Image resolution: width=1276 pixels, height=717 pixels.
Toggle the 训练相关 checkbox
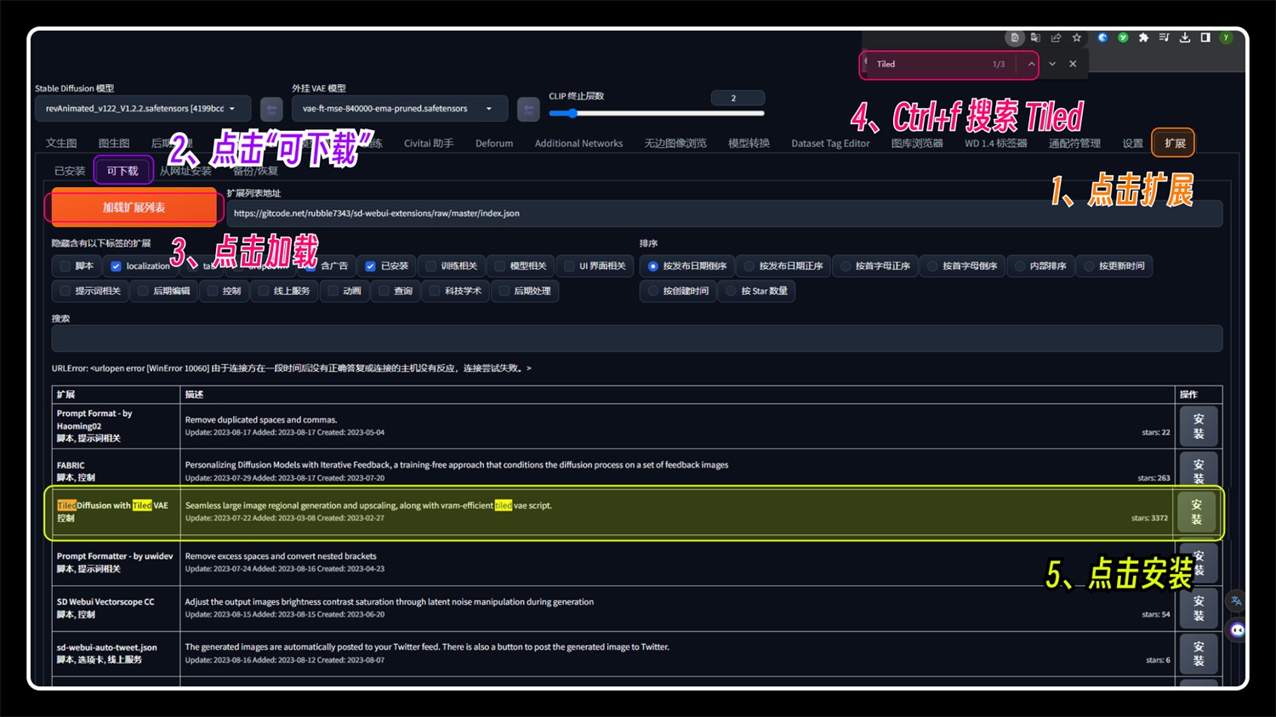[x=430, y=266]
